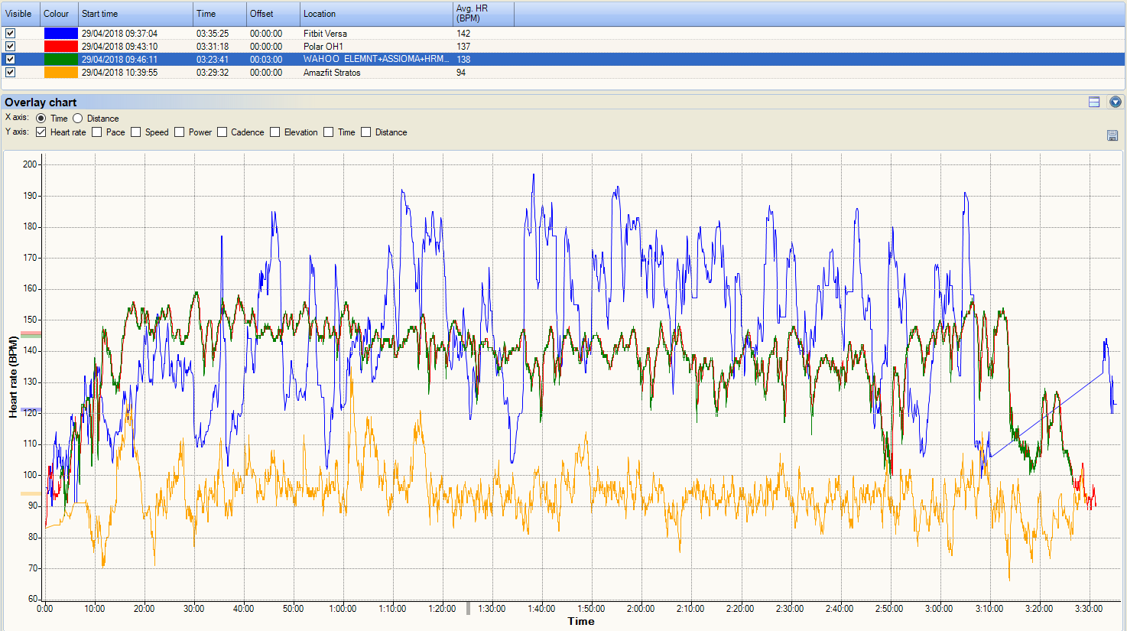This screenshot has width=1127, height=631.
Task: Toggle the Amazfit Stratos visible checkbox
Action: [x=11, y=73]
